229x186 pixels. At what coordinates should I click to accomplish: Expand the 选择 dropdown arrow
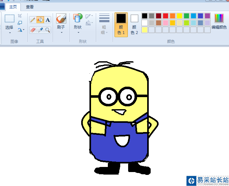pyautogui.click(x=10, y=33)
